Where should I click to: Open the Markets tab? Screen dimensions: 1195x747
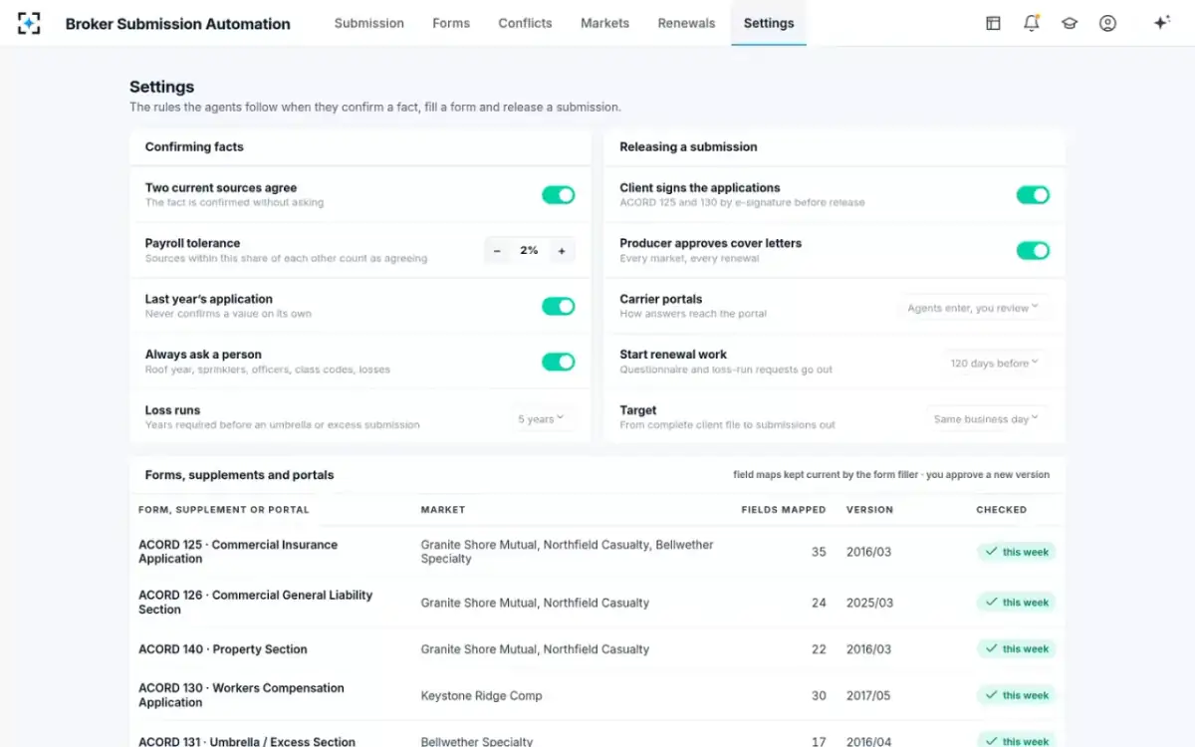pyautogui.click(x=605, y=23)
